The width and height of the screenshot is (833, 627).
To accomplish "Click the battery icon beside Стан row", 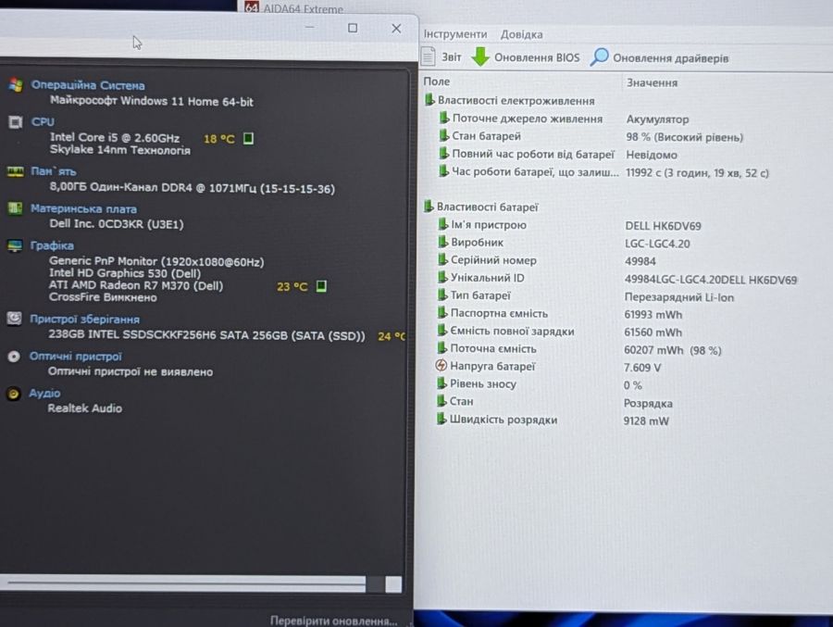I will point(441,401).
